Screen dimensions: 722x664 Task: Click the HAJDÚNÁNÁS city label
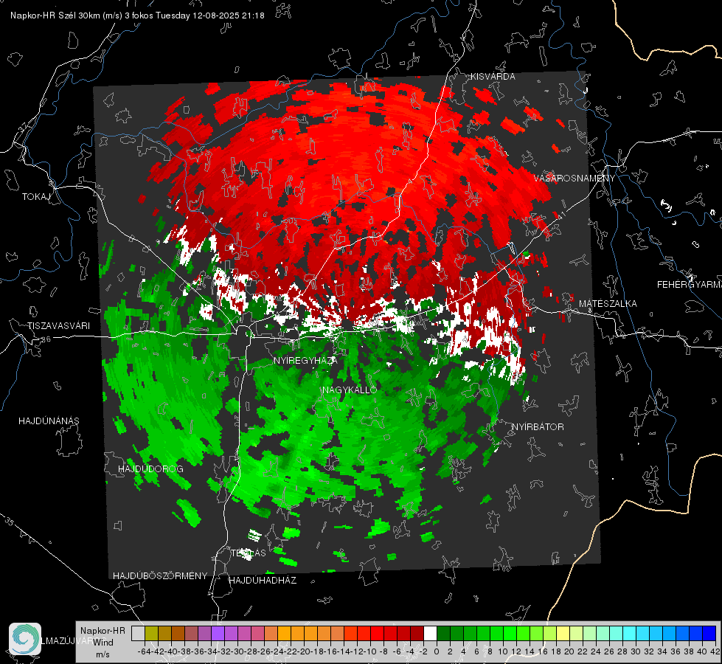pos(49,421)
